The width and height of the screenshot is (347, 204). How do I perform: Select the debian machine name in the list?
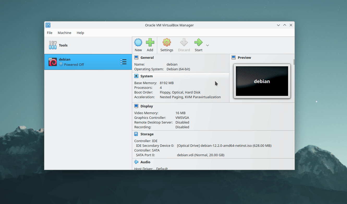65,59
